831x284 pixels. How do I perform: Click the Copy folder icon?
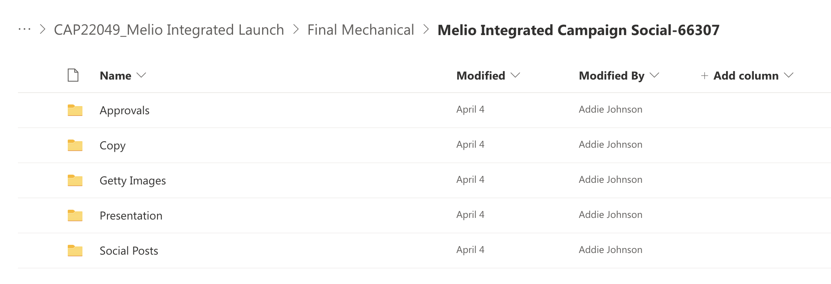75,145
